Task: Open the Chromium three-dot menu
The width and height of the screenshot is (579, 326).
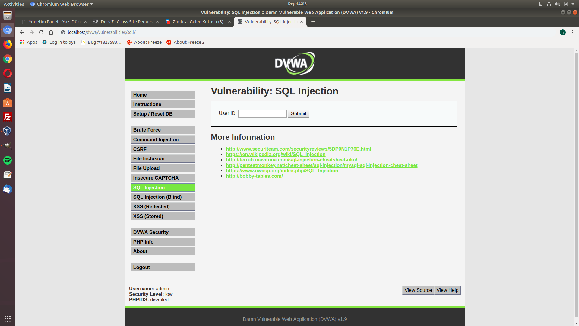Action: coord(572,32)
